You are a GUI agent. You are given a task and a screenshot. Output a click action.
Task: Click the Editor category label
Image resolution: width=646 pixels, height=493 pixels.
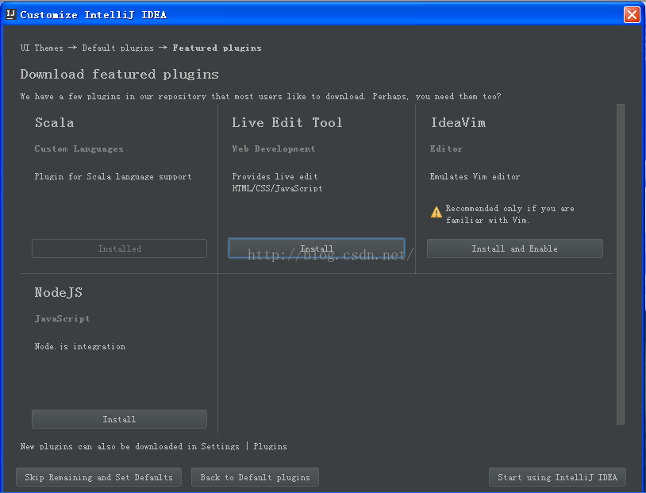click(446, 148)
